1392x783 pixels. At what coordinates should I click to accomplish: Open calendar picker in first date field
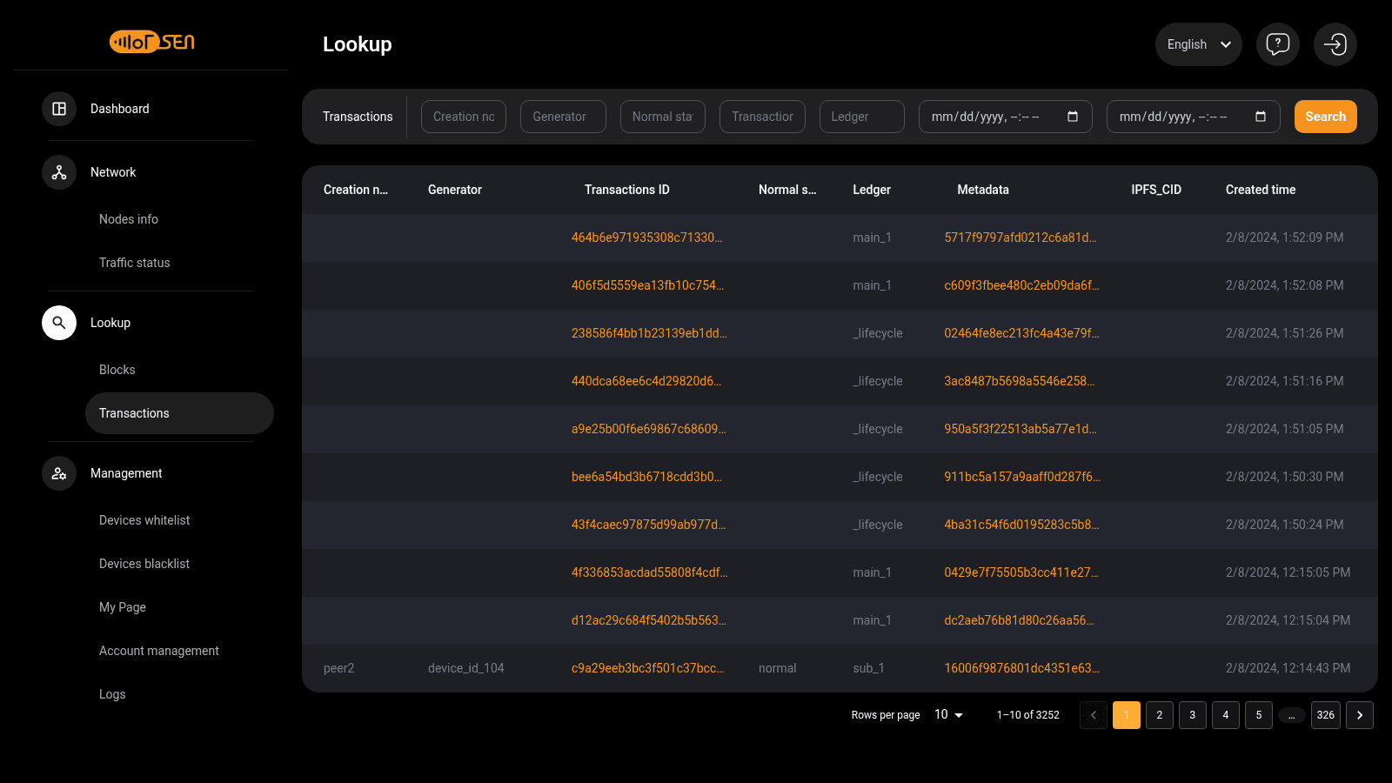(x=1073, y=117)
